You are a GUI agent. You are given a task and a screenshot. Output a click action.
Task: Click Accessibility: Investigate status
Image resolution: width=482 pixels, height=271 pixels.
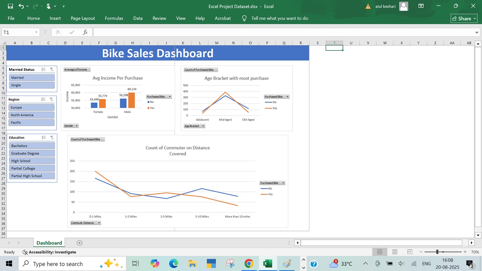[49, 252]
